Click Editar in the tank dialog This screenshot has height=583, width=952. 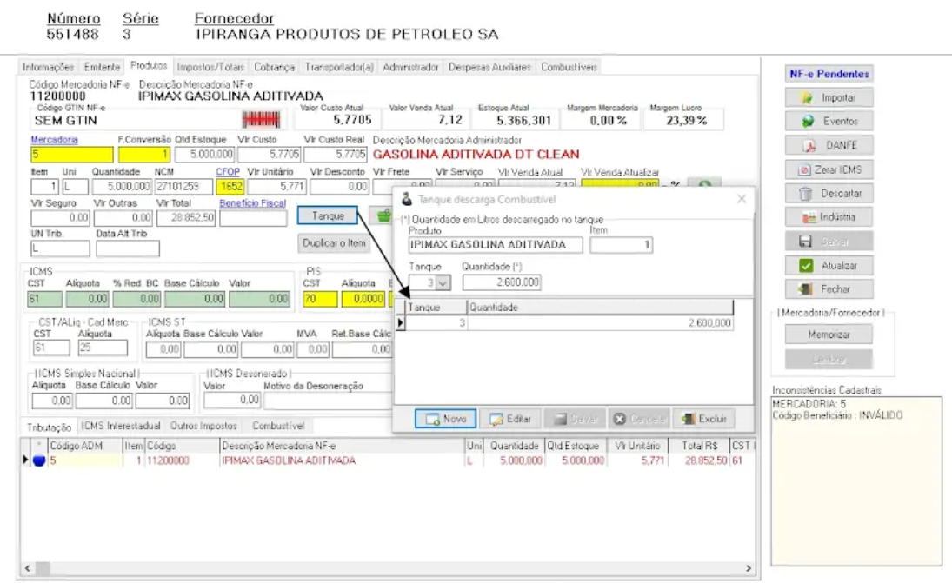pyautogui.click(x=510, y=419)
